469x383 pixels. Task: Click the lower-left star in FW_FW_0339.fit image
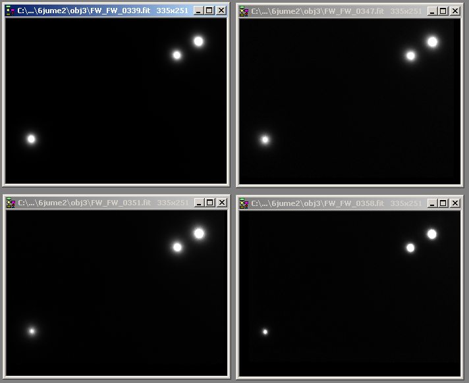point(31,139)
